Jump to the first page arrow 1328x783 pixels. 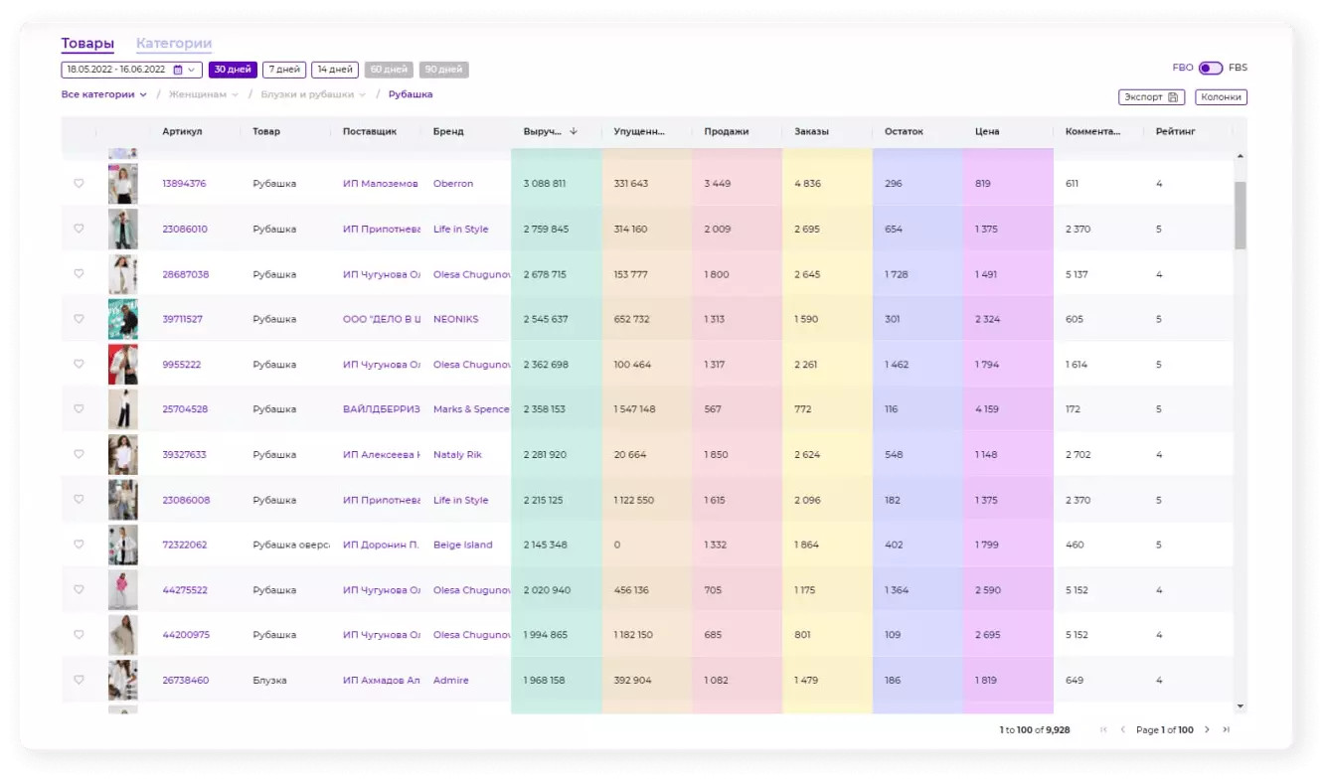(1103, 729)
